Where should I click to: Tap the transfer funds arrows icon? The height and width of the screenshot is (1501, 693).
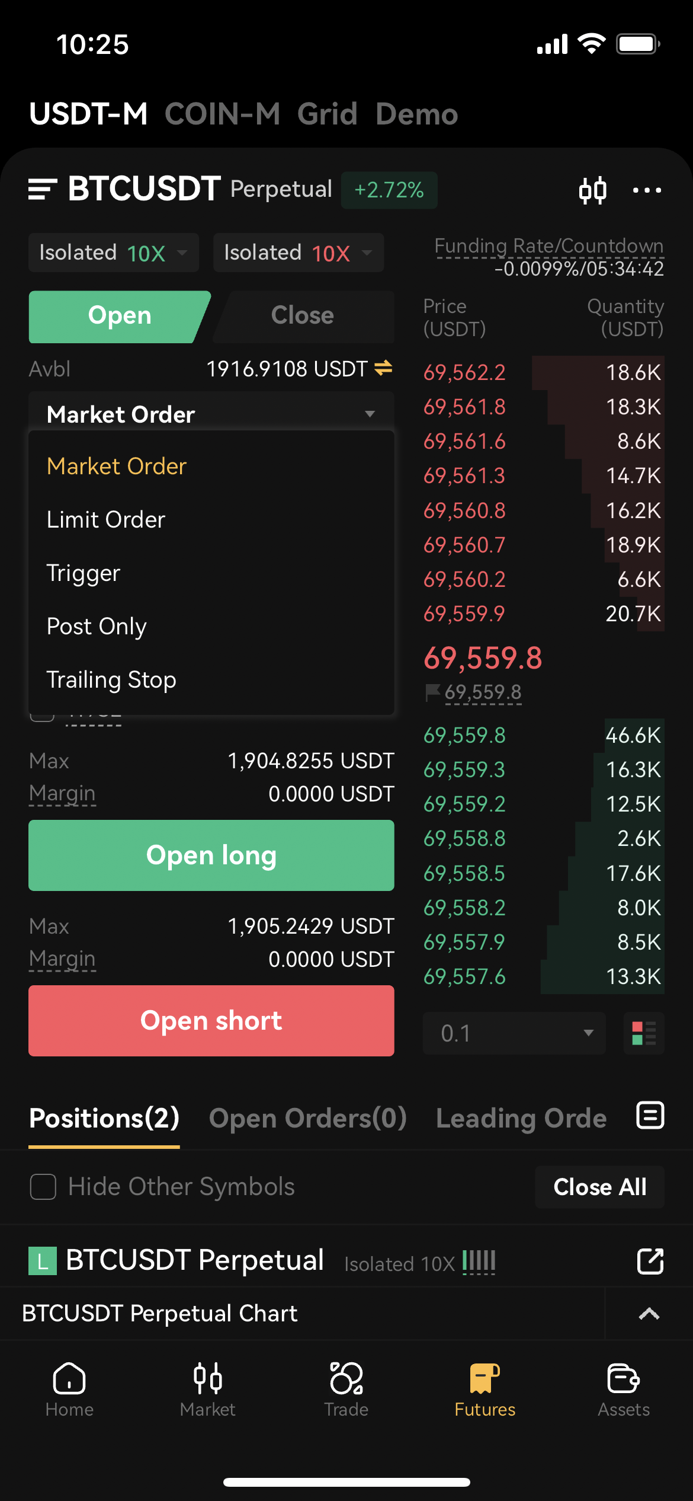tap(383, 369)
